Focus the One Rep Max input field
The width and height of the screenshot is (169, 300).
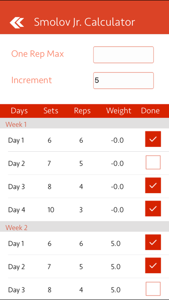pos(123,55)
